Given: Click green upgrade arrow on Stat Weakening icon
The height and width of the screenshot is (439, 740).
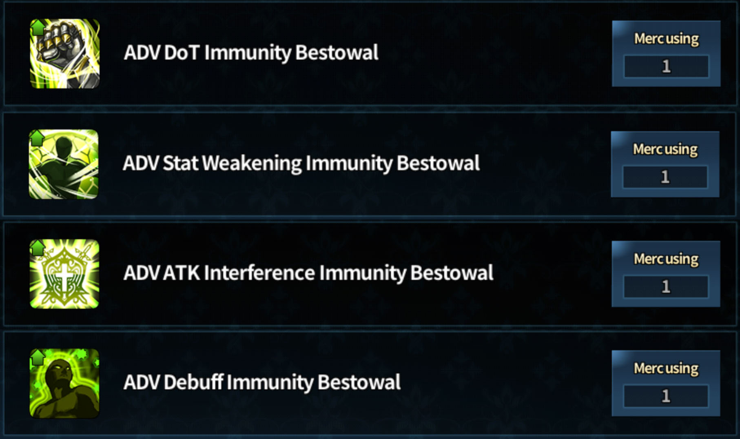Looking at the screenshot, I should click(37, 138).
